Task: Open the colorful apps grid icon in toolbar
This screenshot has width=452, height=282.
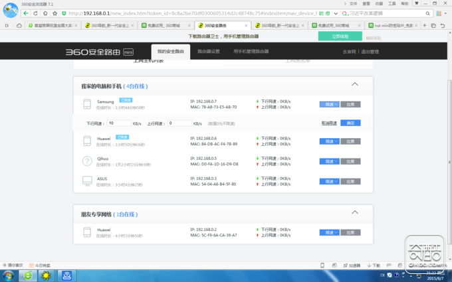Action: 439,13
